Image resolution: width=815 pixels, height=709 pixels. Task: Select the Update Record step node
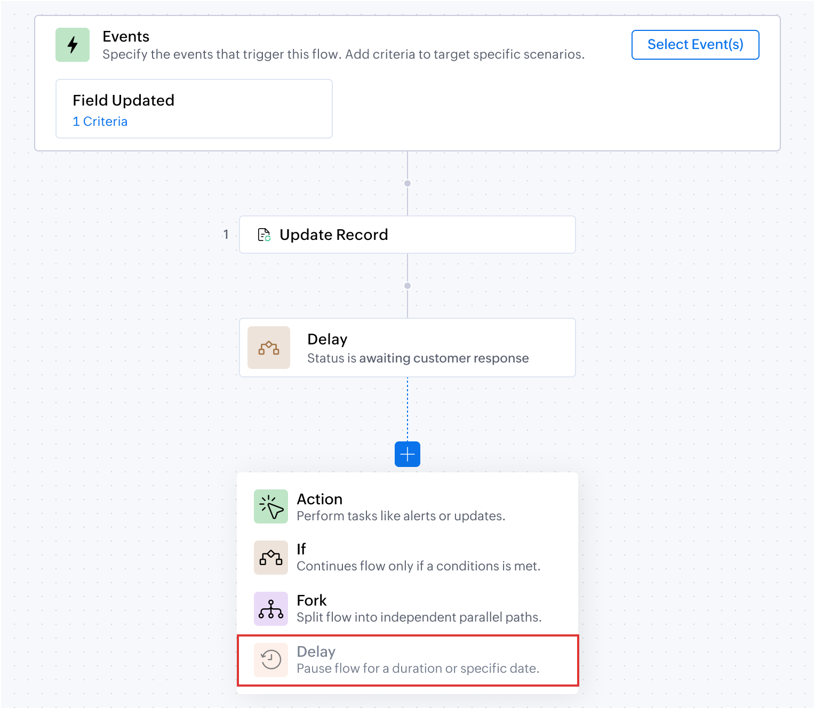(407, 235)
